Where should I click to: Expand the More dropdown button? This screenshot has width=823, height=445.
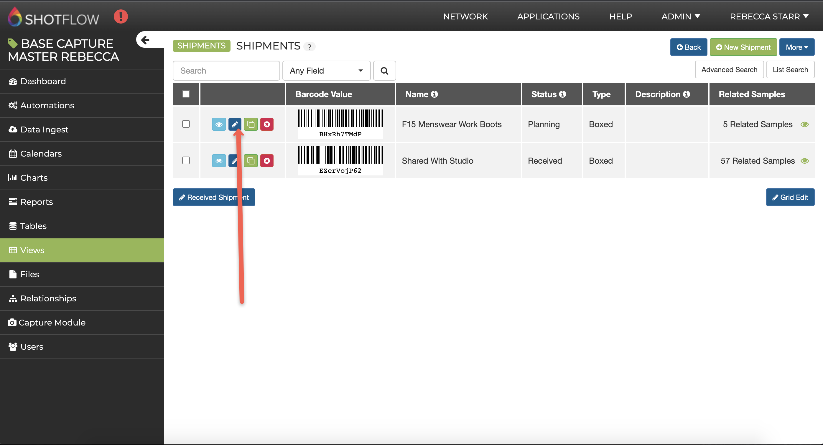tap(796, 47)
